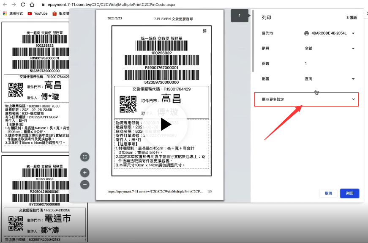Viewport: 368px width, 243px height.
Task: Open destination printer 4BARCODE dropdown
Action: pos(329,33)
